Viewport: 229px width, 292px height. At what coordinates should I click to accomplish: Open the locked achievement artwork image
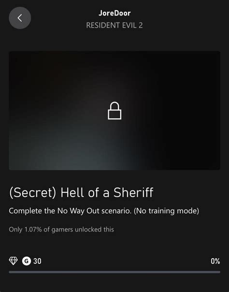(114, 111)
